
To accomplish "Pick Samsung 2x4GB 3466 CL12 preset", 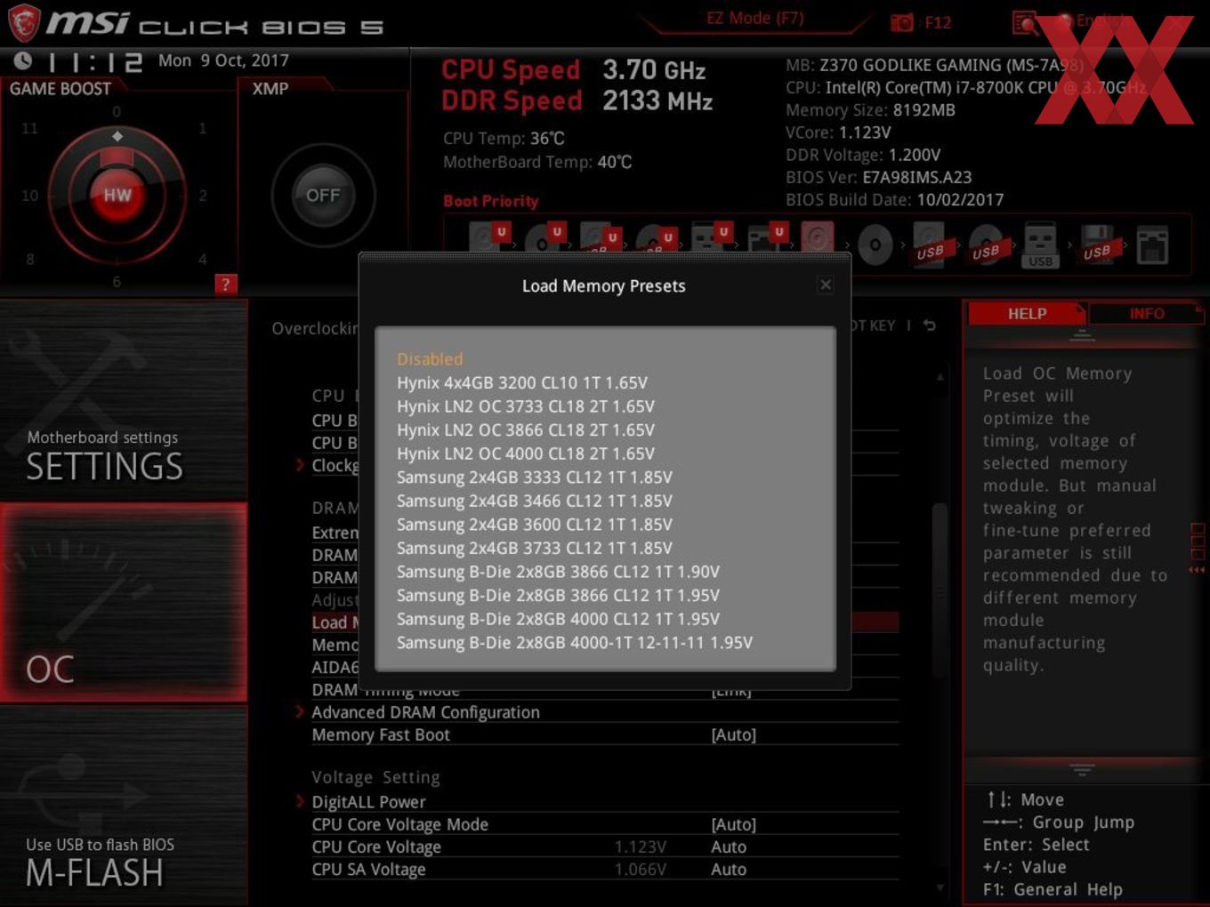I will point(535,502).
